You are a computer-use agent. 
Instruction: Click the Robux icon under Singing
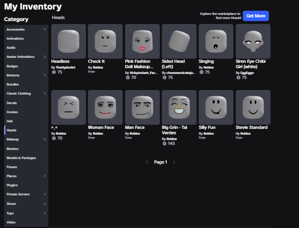pyautogui.click(x=202, y=72)
